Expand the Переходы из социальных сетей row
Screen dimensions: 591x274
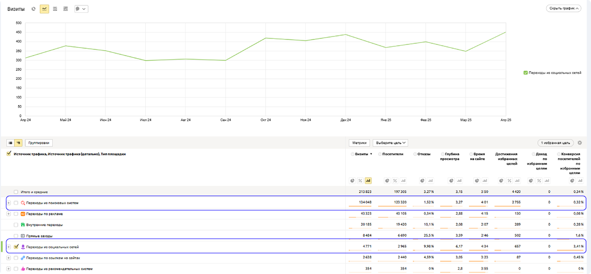click(8, 246)
